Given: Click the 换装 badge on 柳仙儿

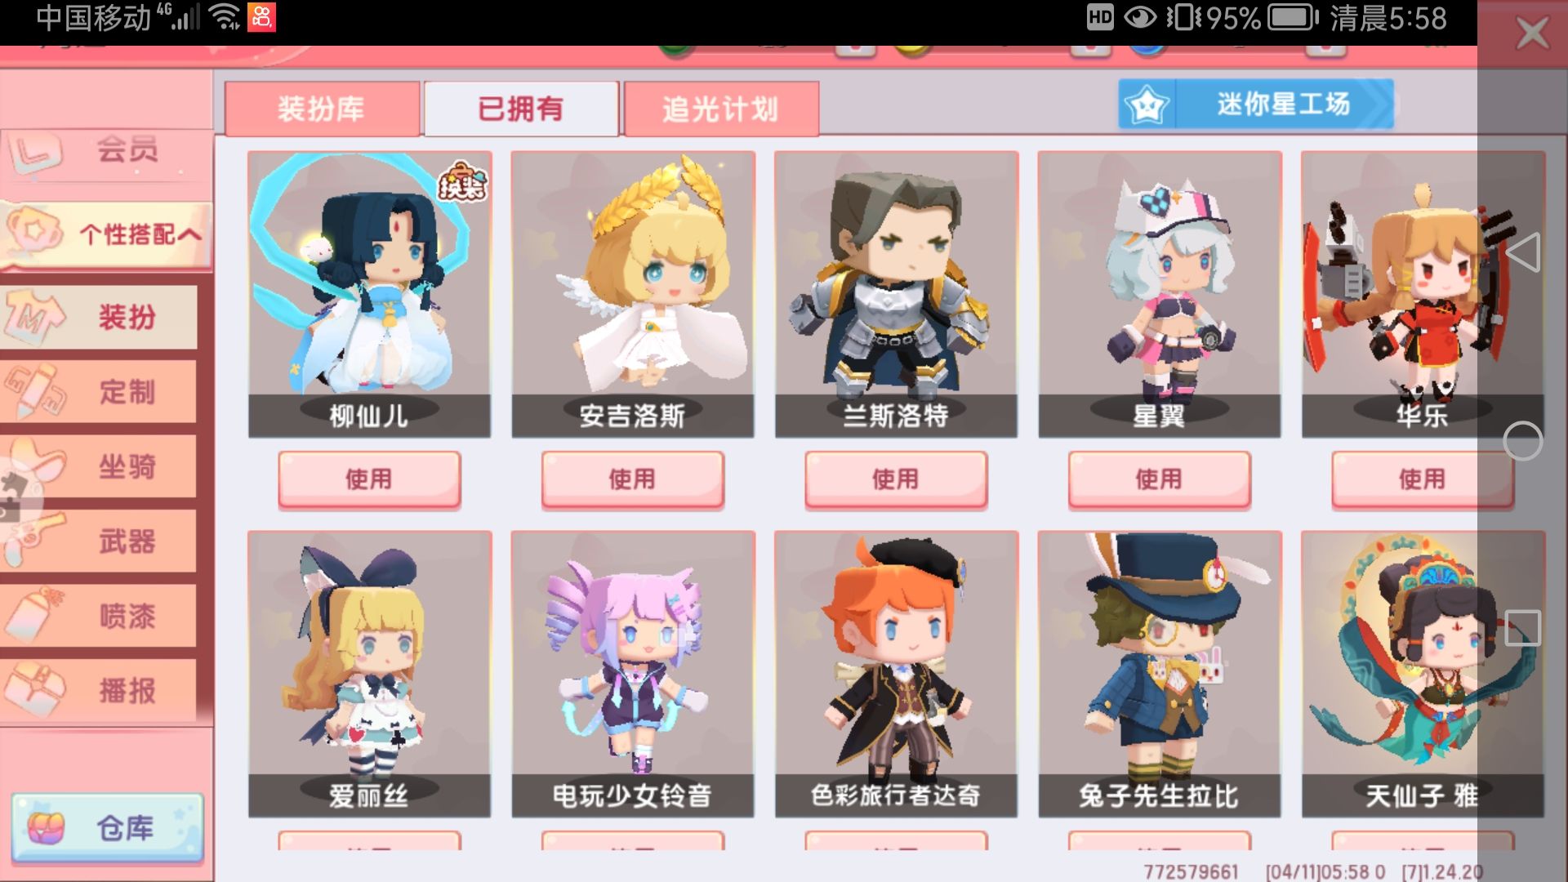Looking at the screenshot, I should click(x=462, y=181).
